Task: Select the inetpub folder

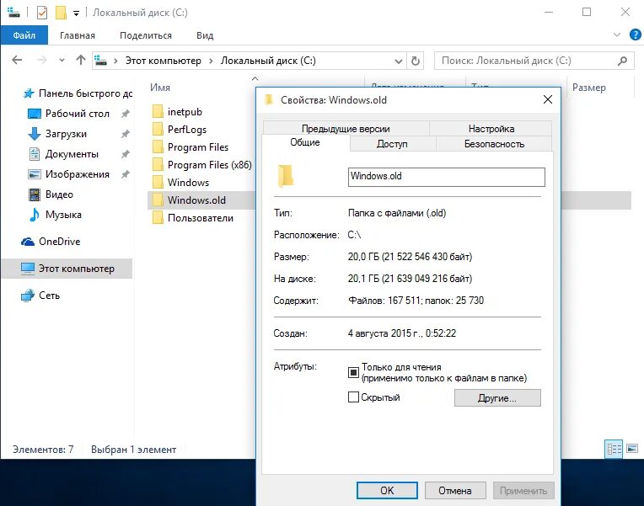Action: (x=177, y=112)
